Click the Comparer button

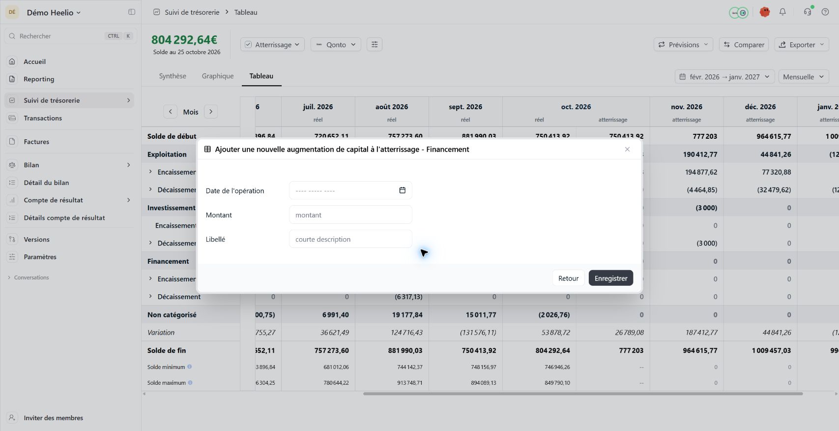[x=744, y=44]
